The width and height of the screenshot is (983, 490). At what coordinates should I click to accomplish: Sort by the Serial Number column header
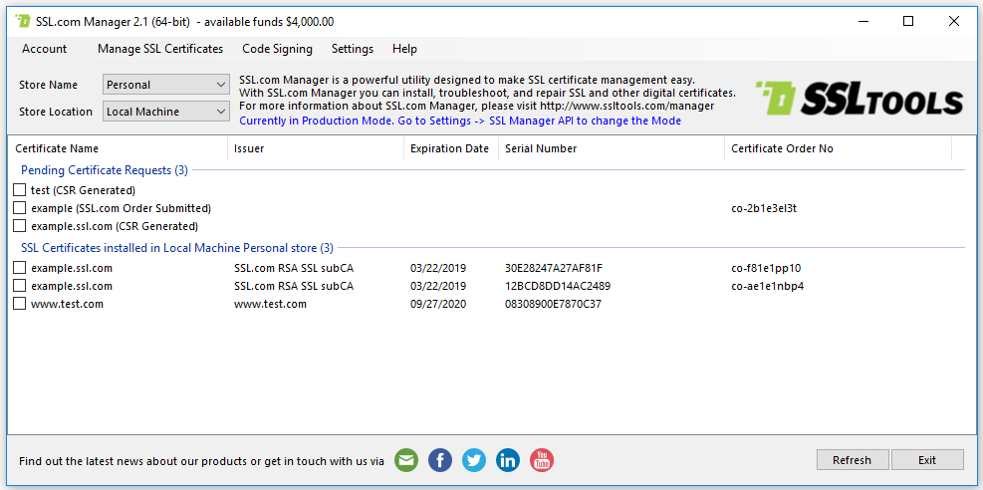point(612,148)
